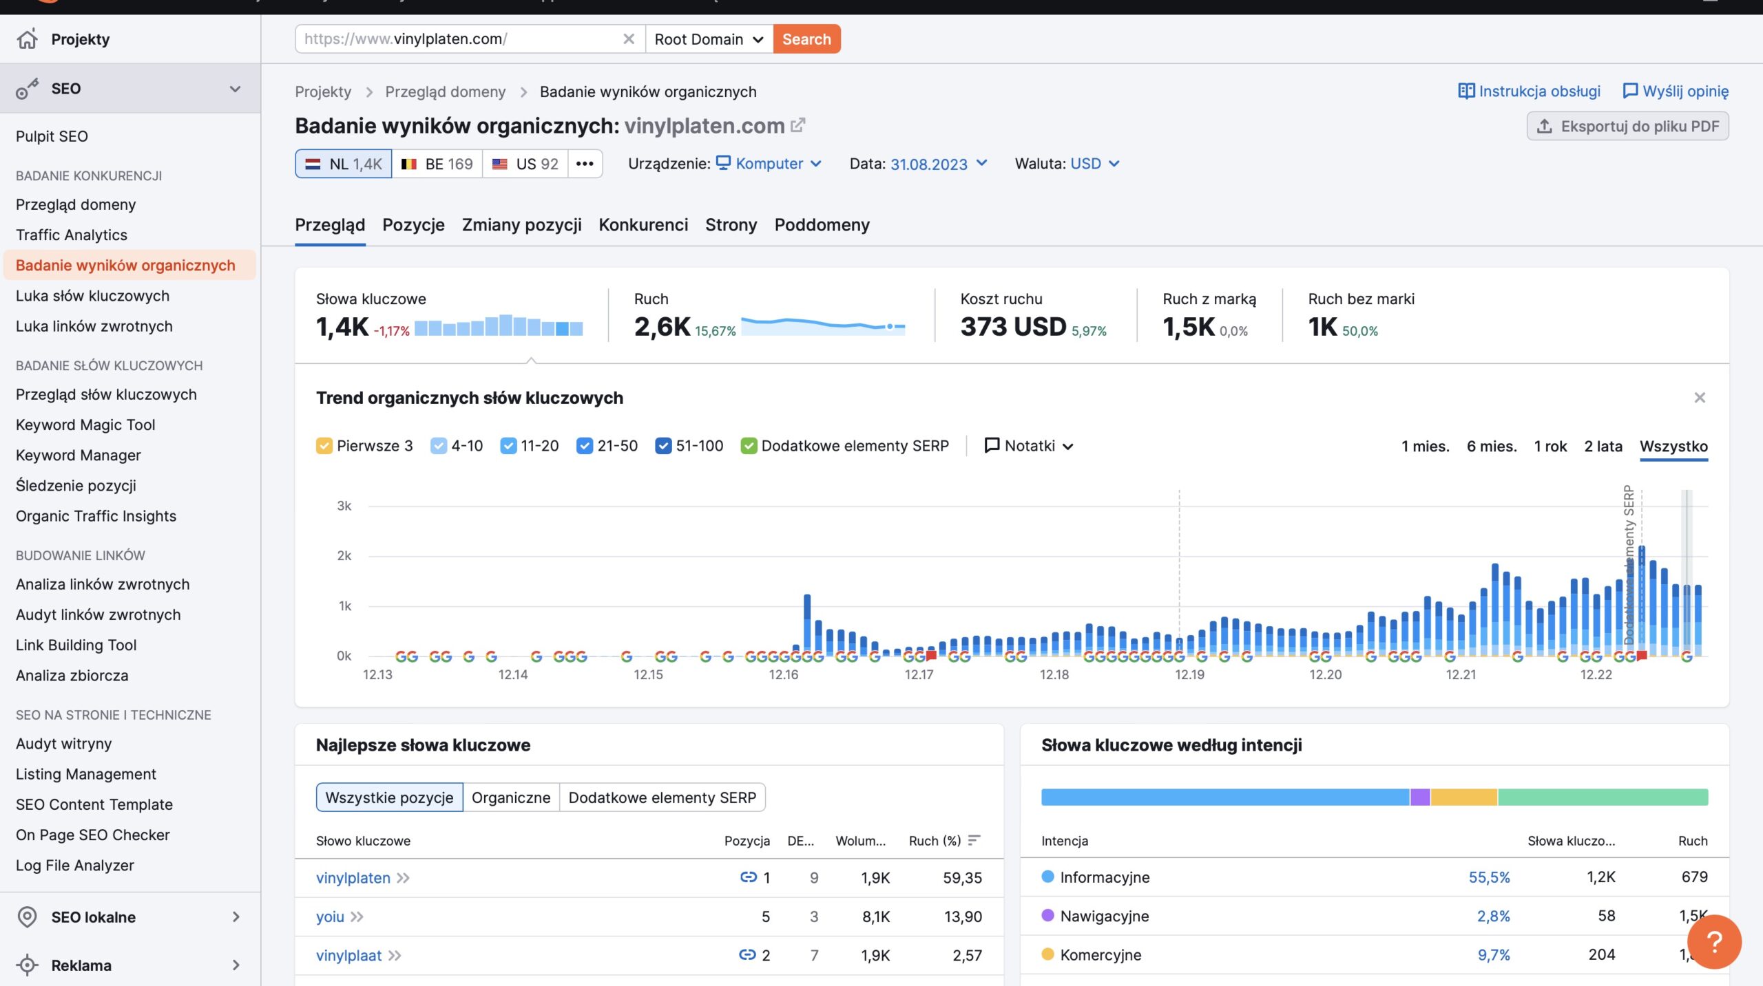Image resolution: width=1763 pixels, height=986 pixels.
Task: Click the Belgium flag icon
Action: (409, 164)
